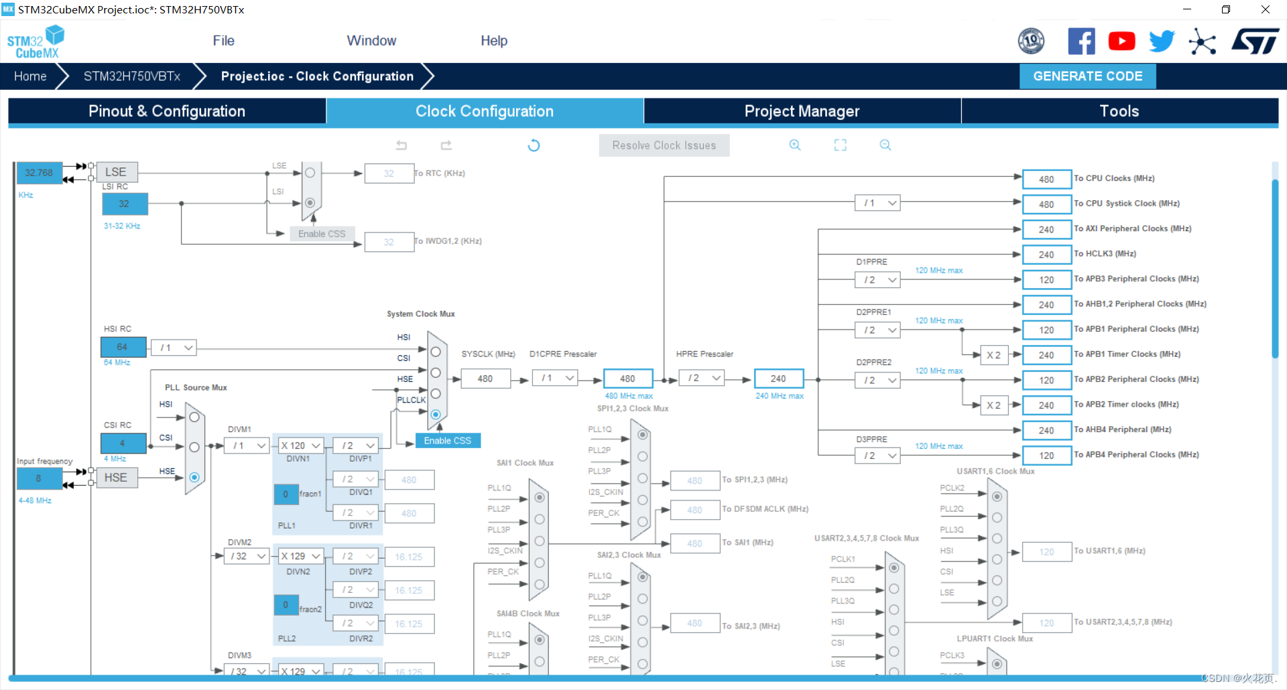Click the To CPU Clocks 480 field
Image resolution: width=1287 pixels, height=690 pixels.
pyautogui.click(x=1046, y=179)
